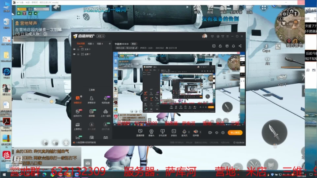The height and width of the screenshot is (178, 317).
Task: Open the layout grid icon in header
Action: coord(227,46)
